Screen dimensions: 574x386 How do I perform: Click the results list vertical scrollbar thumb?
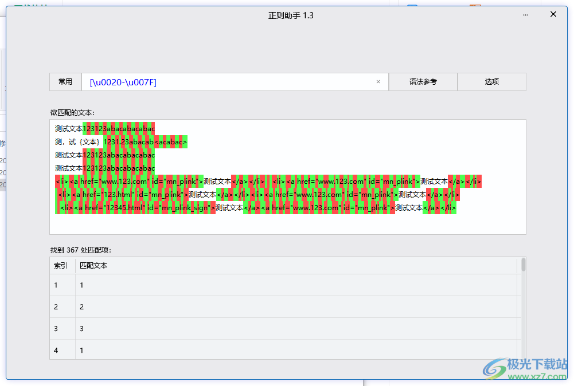click(x=523, y=265)
